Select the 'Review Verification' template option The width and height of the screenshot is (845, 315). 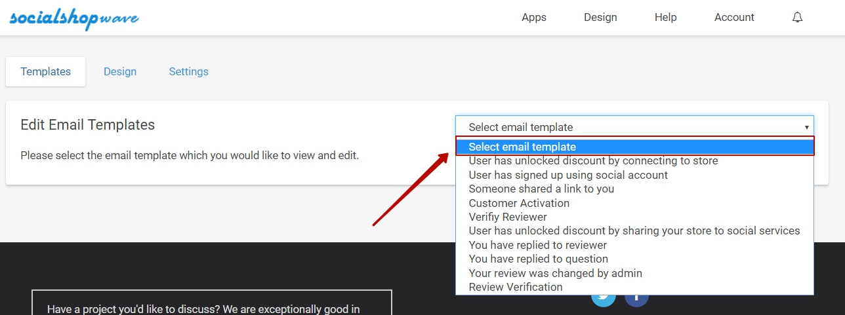[x=634, y=287]
